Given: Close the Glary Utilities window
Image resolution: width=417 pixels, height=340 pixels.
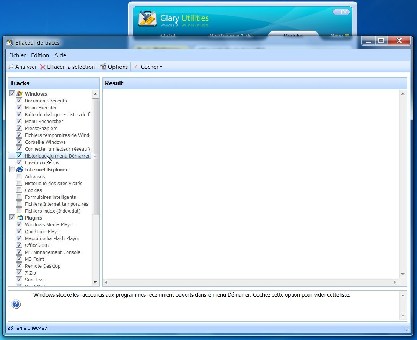Looking at the screenshot, I should point(345,12).
